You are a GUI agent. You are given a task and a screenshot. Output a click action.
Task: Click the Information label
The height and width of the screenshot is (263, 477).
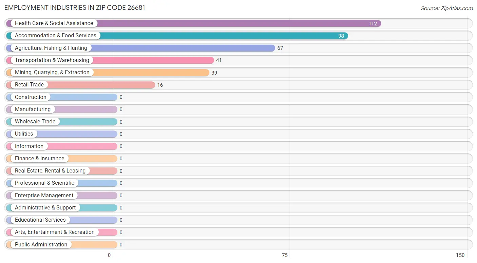(x=29, y=146)
